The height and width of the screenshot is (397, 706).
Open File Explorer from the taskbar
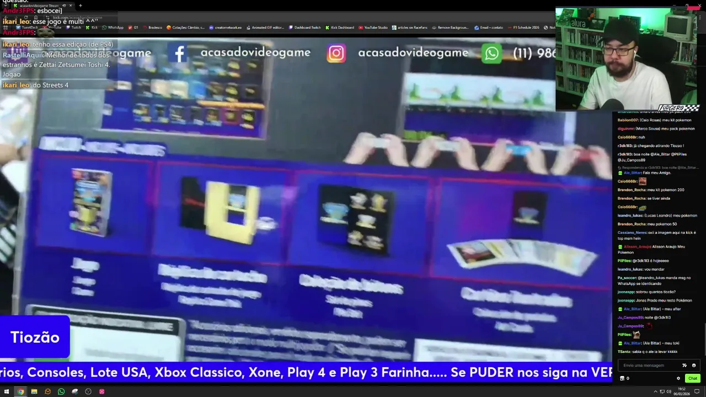[34, 391]
